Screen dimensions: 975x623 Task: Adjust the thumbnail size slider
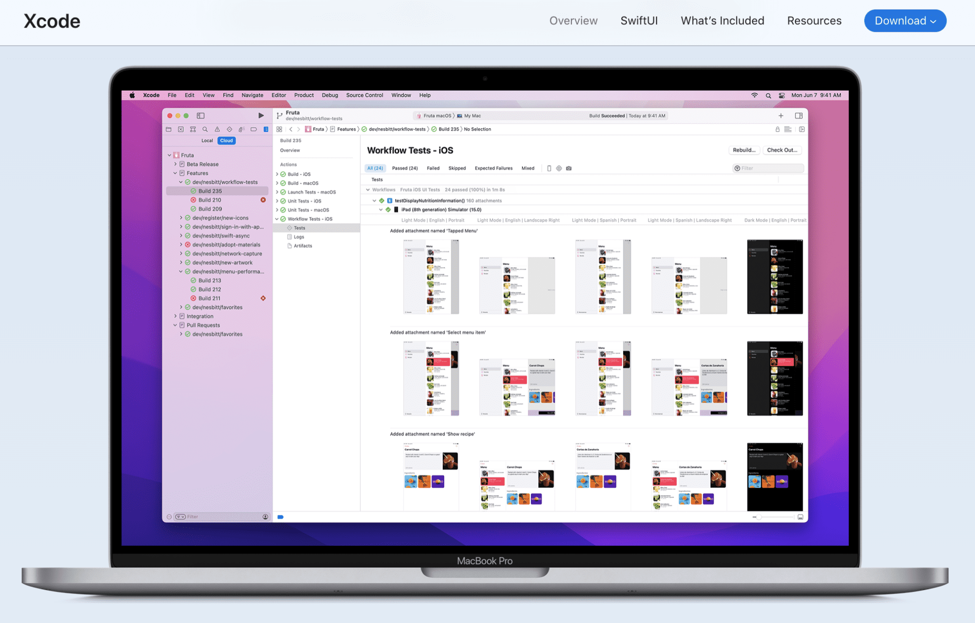coord(759,517)
